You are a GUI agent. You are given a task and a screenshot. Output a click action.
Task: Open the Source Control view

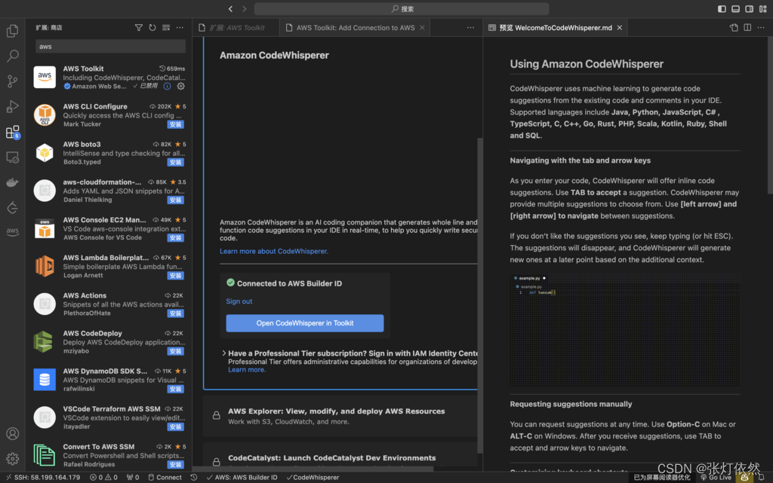(12, 81)
